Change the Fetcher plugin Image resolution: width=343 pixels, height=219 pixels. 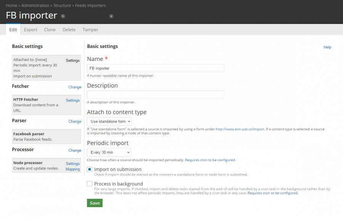[75, 87]
